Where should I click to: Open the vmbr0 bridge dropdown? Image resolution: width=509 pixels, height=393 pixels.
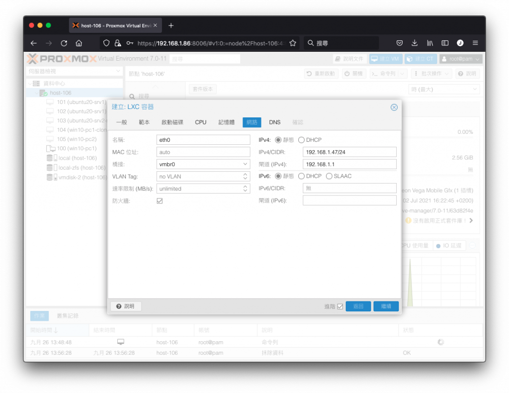point(245,164)
